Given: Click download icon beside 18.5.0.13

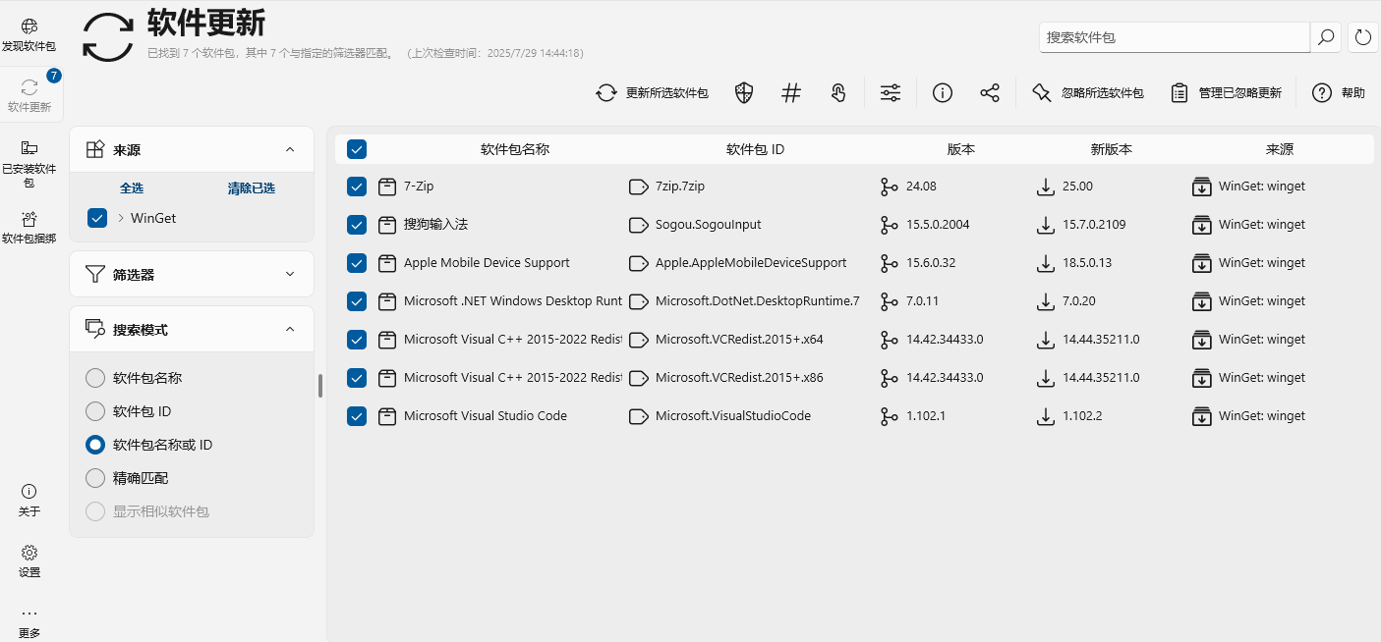Looking at the screenshot, I should click(x=1046, y=263).
